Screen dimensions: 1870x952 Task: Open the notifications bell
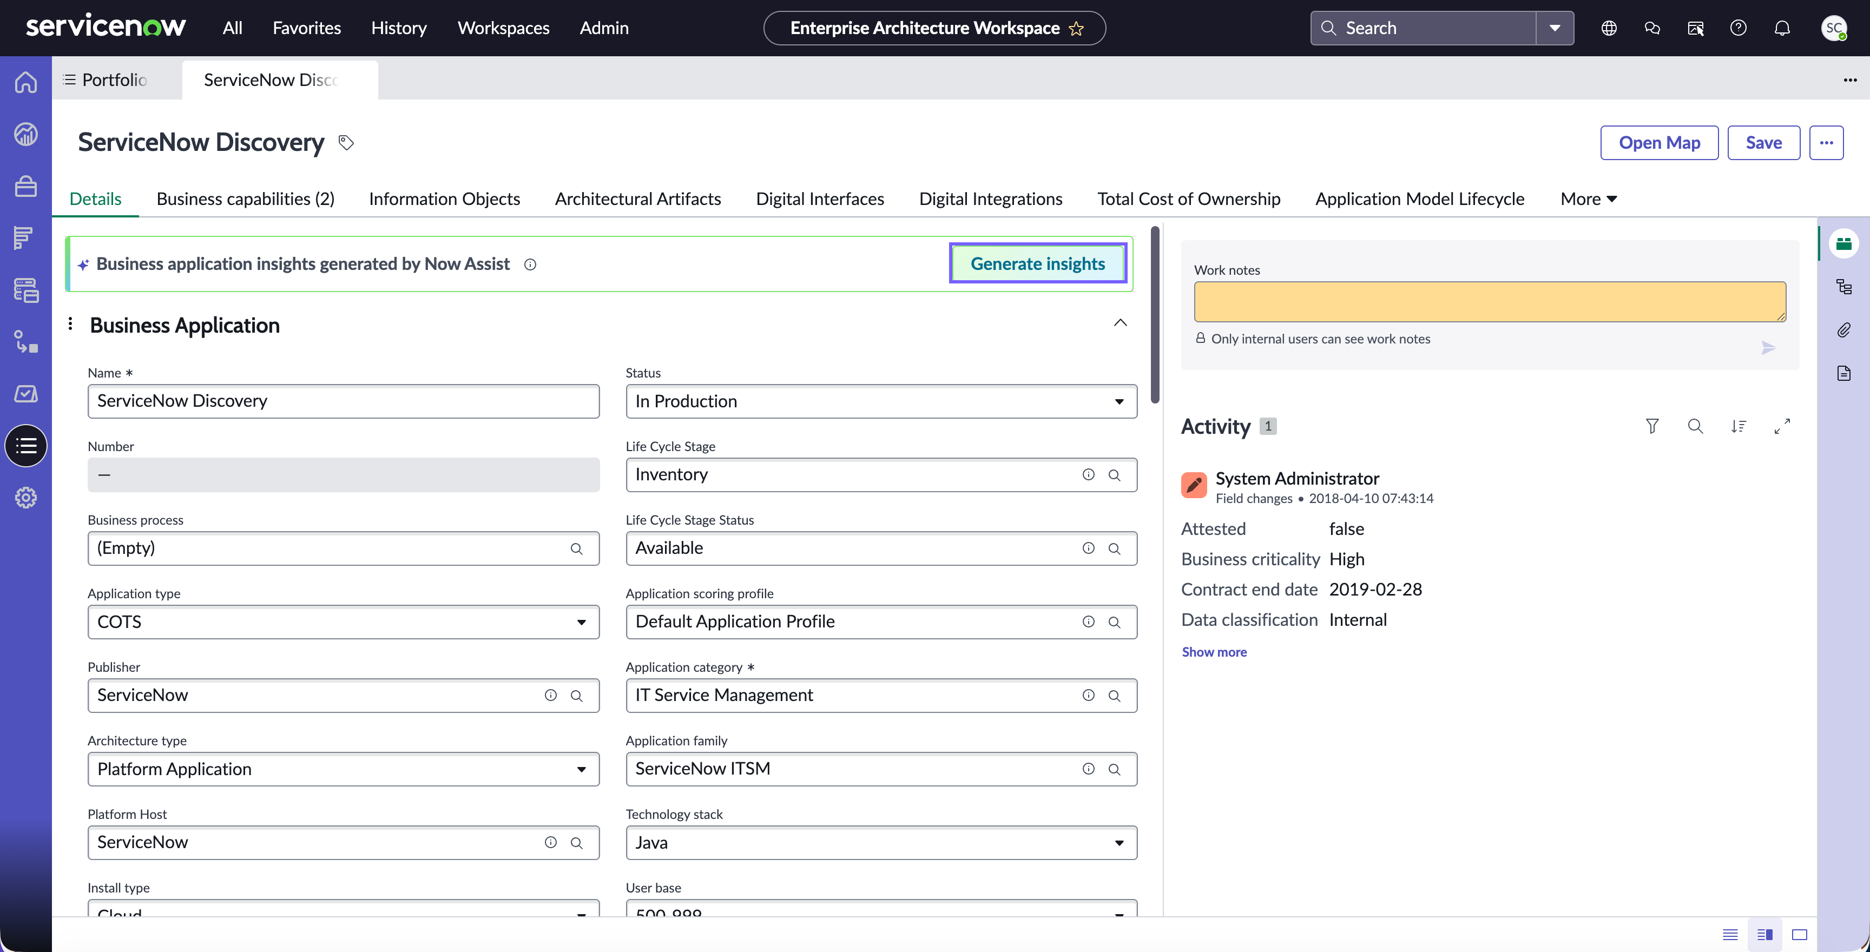[1782, 28]
